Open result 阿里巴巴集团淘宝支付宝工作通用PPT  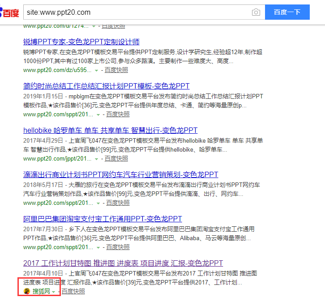point(103,219)
